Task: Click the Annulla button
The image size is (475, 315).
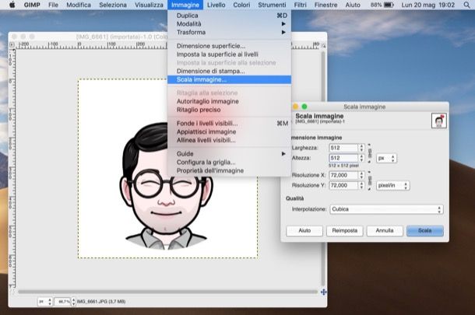Action: (x=385, y=230)
